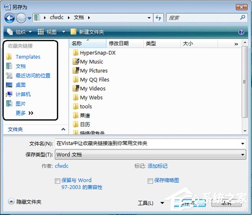Click the My Videos folder icon
This screenshot has height=215, width=252.
pyautogui.click(x=76, y=88)
